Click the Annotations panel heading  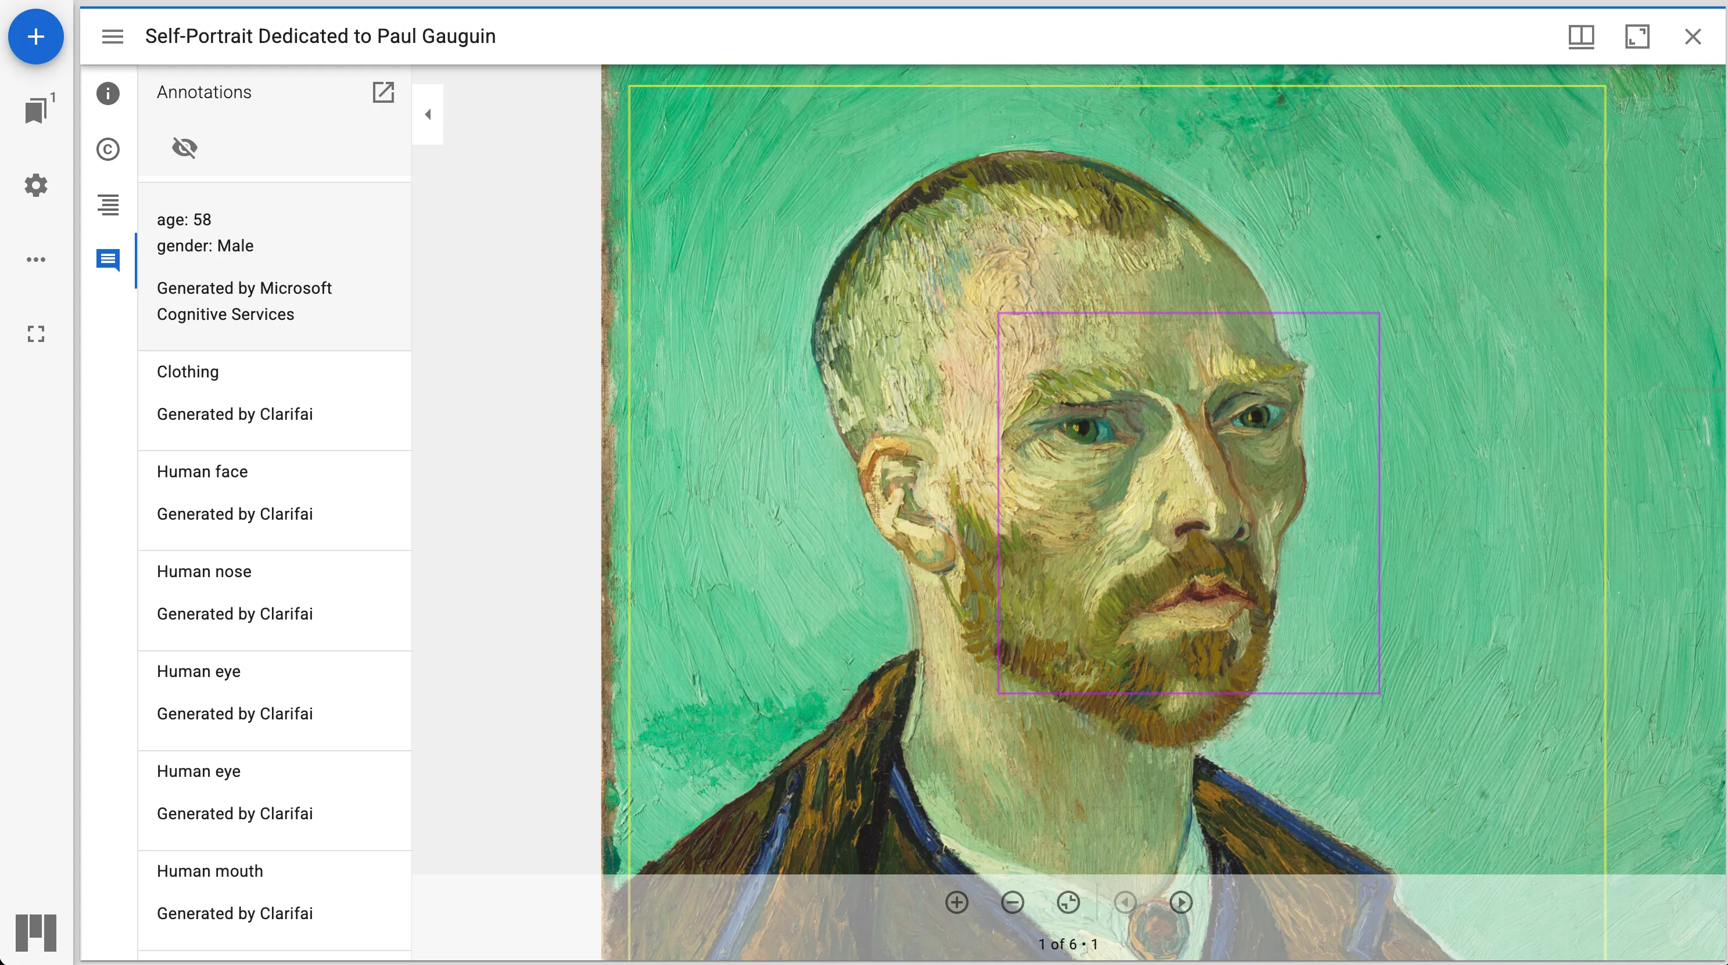pyautogui.click(x=204, y=92)
